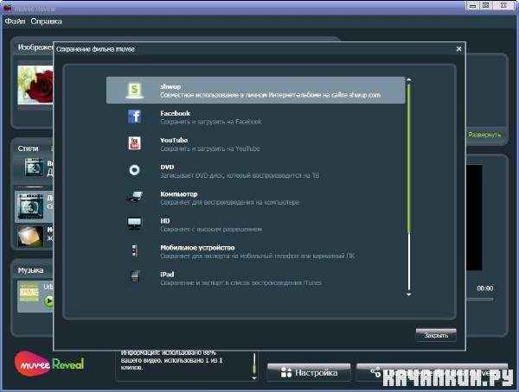Select the rose image thumbnail

(x=35, y=85)
